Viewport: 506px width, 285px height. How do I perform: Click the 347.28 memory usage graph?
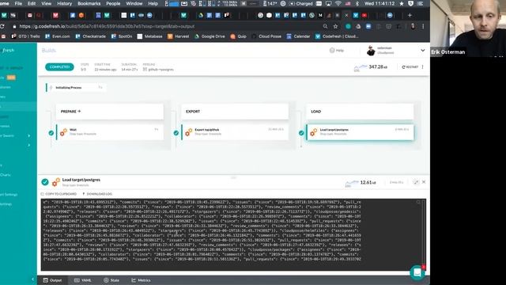tap(361, 67)
